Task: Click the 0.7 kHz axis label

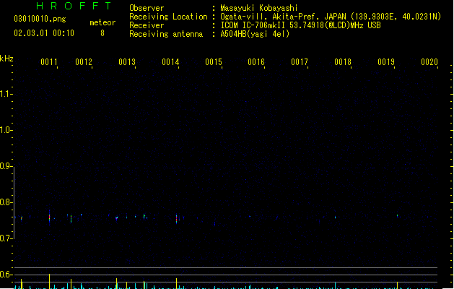Action: 5,238
